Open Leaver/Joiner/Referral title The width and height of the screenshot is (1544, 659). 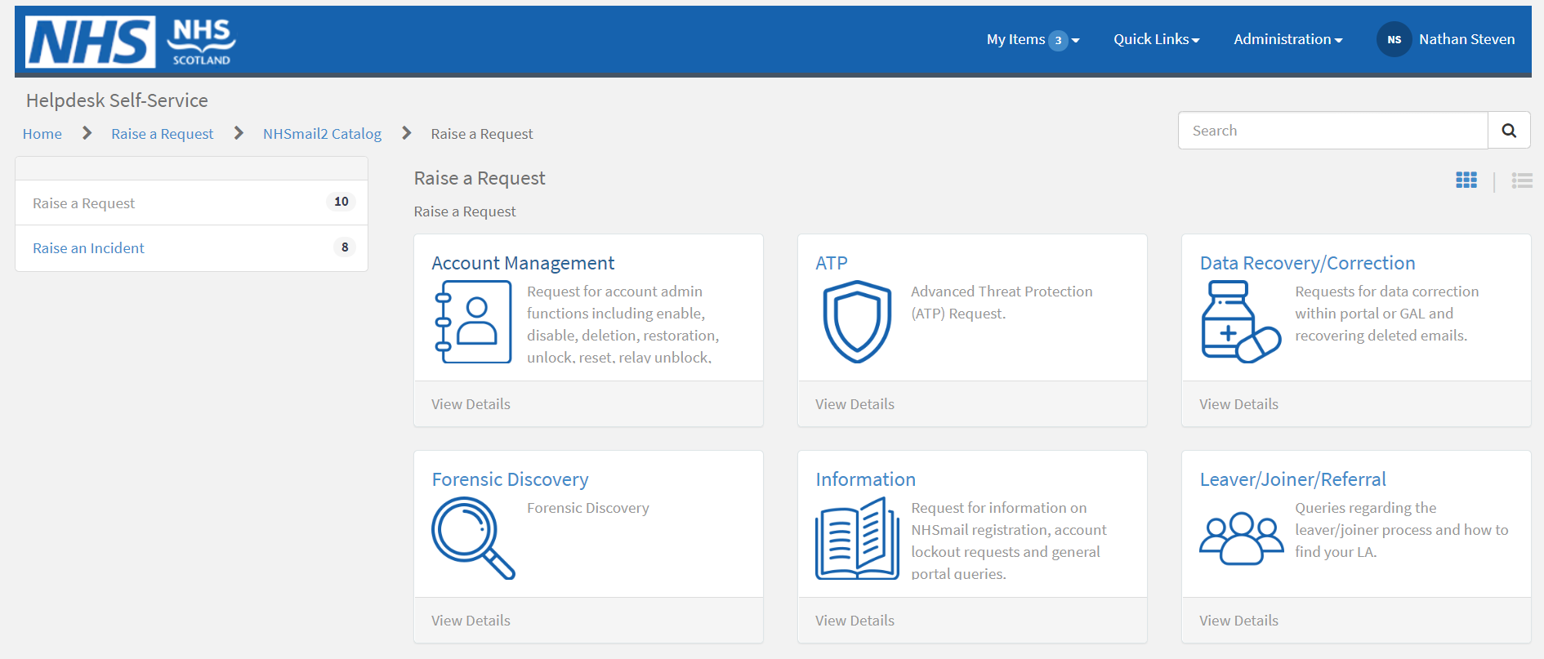(x=1293, y=479)
